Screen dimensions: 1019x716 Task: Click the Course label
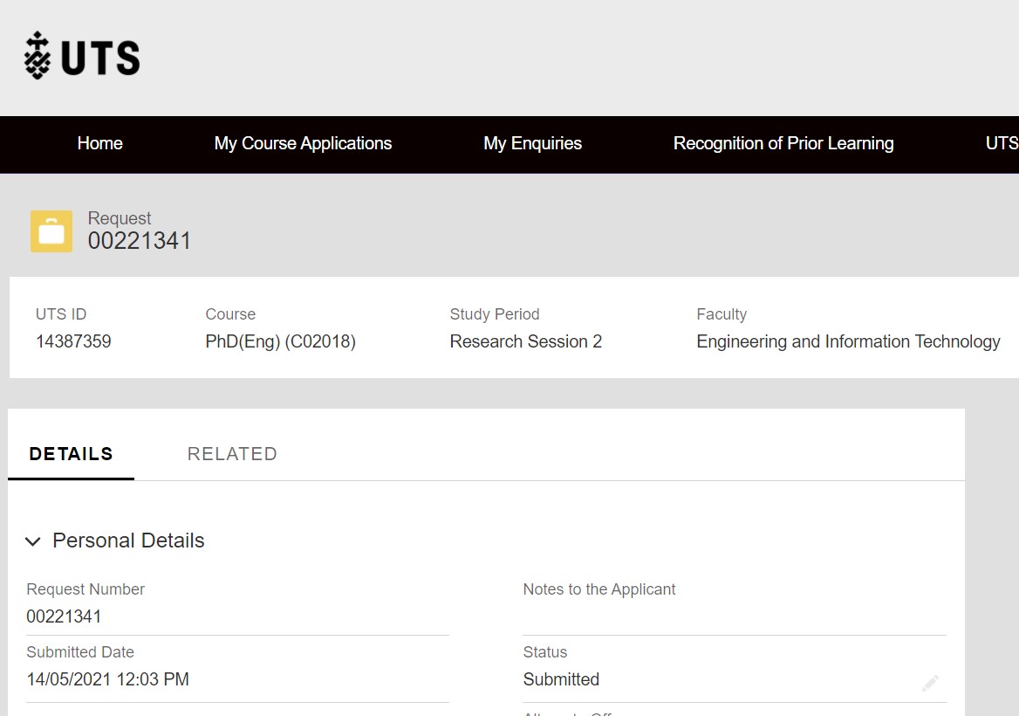pos(230,314)
